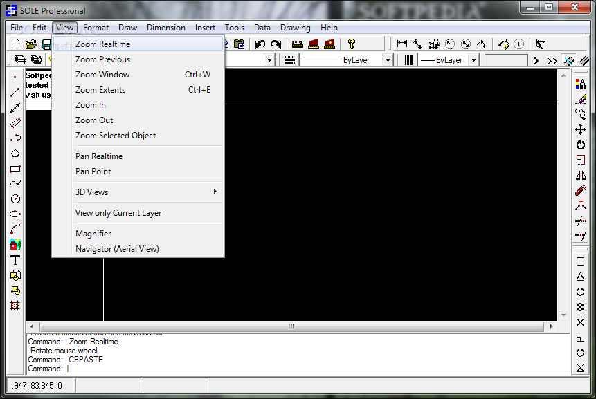The height and width of the screenshot is (399, 596).
Task: Select the Rectangle draw tool
Action: [15, 169]
